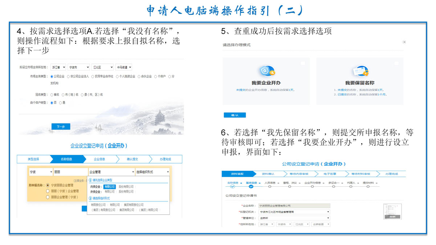Open the 浙江省 province dropdown
The image size is (436, 245).
coord(58,67)
